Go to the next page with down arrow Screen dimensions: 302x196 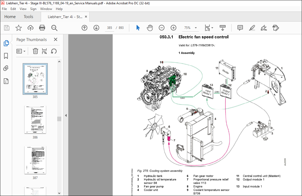[x=96, y=28]
